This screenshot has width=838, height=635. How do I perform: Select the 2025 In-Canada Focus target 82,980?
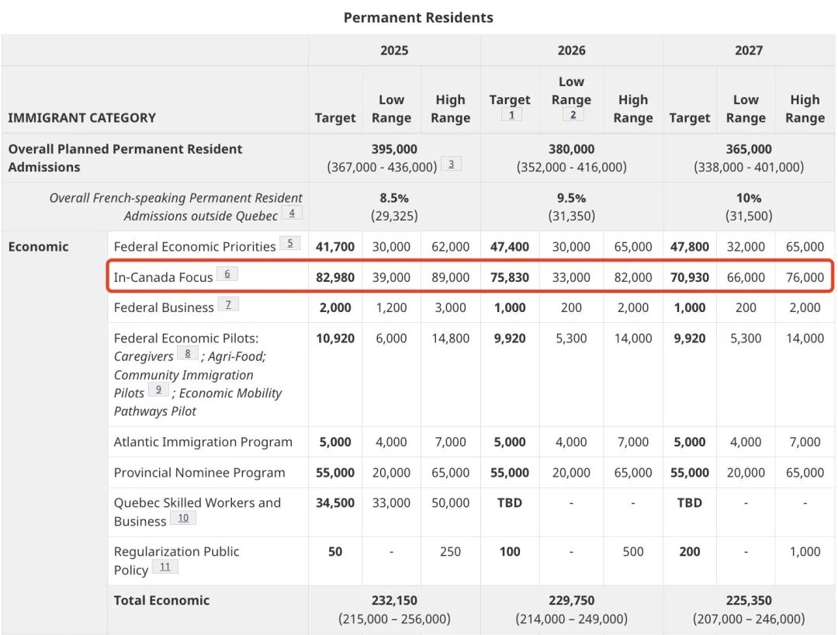335,277
